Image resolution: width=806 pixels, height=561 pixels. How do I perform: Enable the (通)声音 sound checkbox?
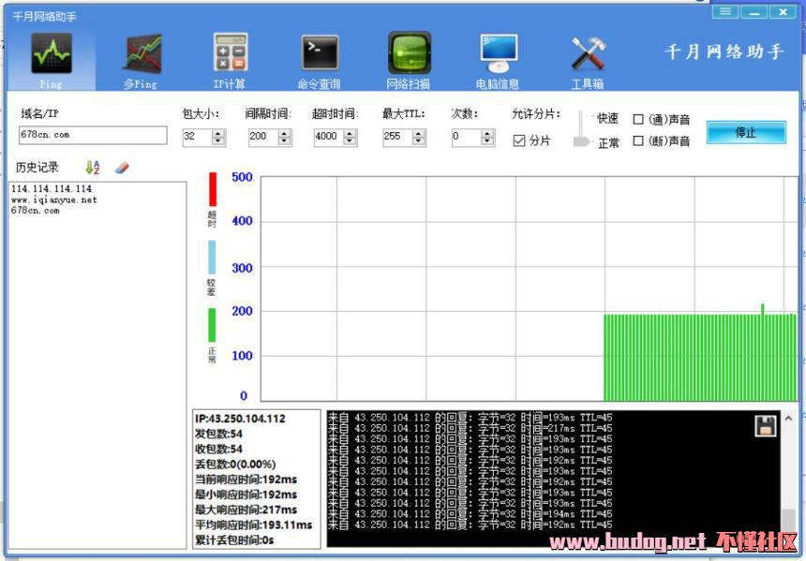point(639,120)
